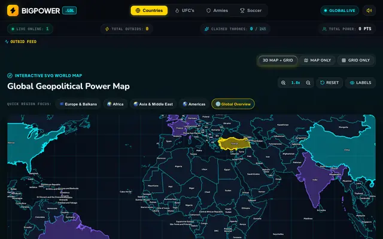Open the Soccer tab
The width and height of the screenshot is (383, 239).
pos(251,11)
